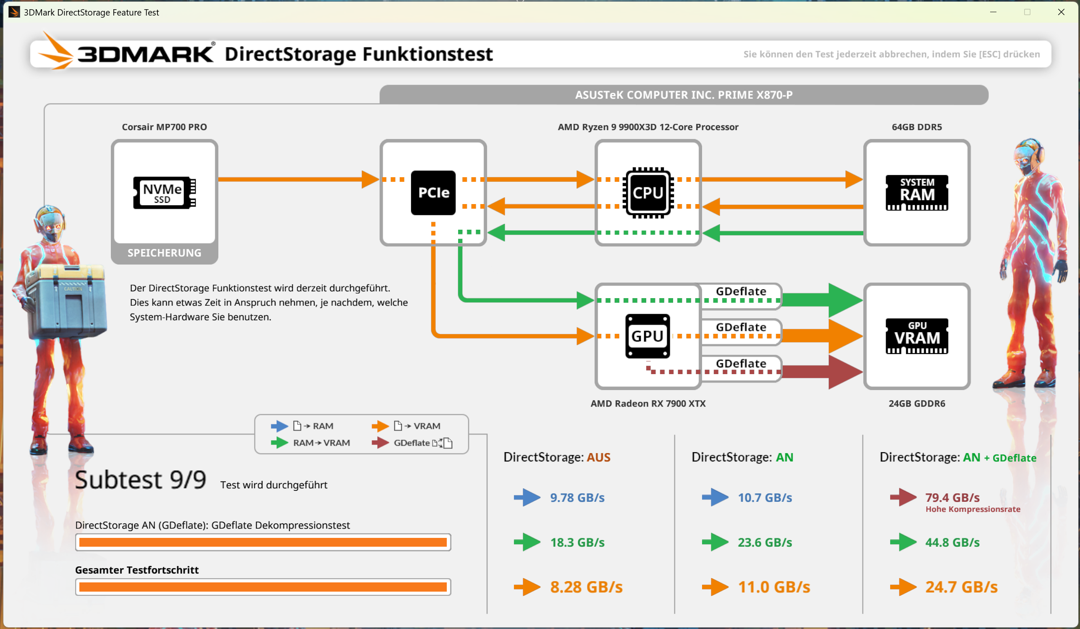Click the 79.4 GB/s result value
The height and width of the screenshot is (629, 1080).
(x=952, y=498)
